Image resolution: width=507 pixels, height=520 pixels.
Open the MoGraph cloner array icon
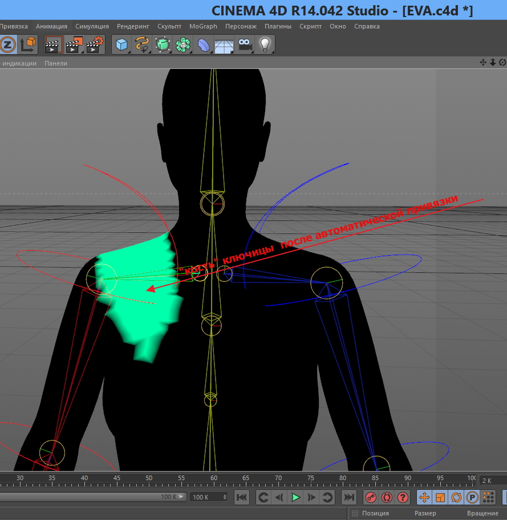(x=183, y=44)
